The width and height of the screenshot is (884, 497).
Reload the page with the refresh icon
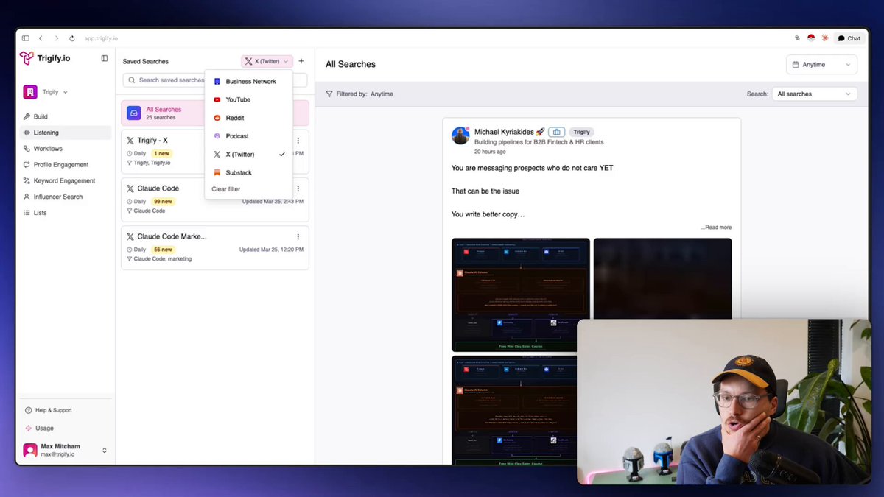pyautogui.click(x=71, y=38)
